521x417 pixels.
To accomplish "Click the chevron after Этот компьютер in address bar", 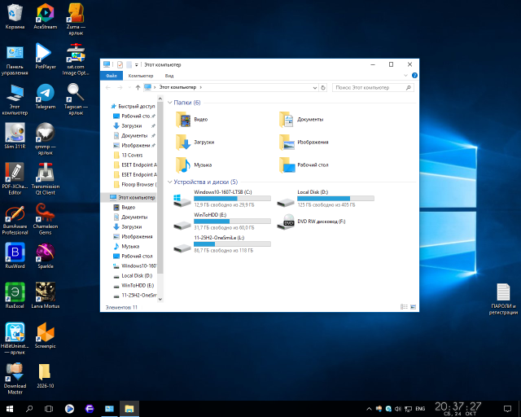I will click(201, 87).
